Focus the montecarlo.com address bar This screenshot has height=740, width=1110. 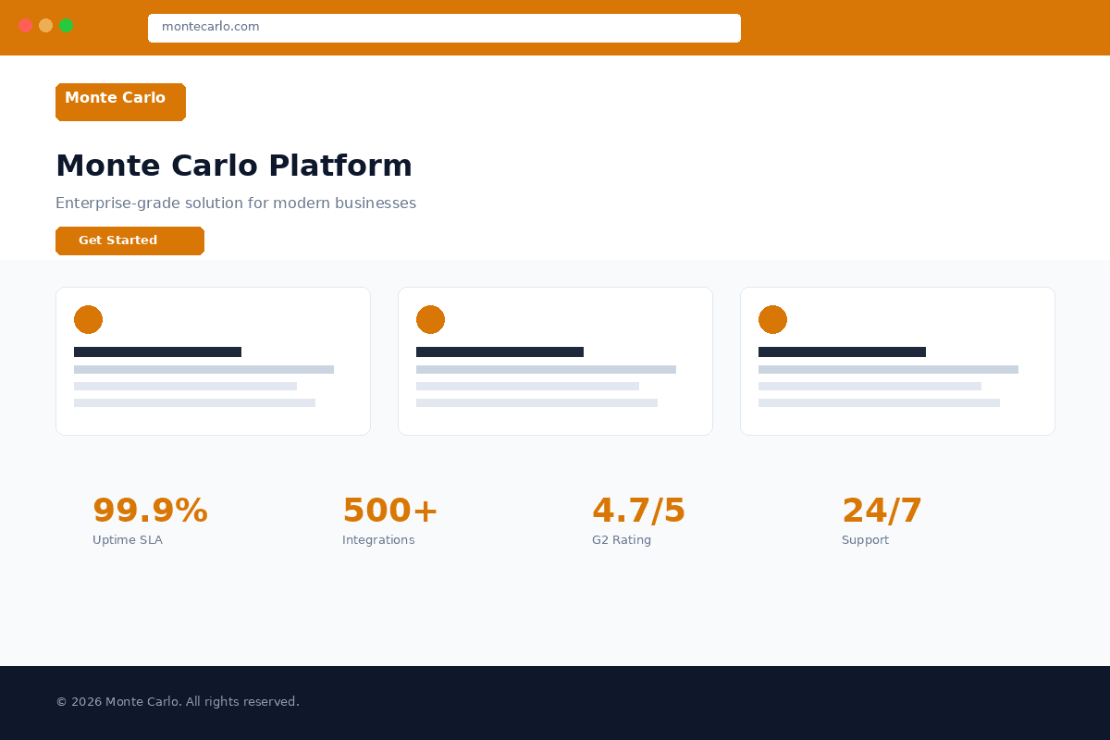(444, 28)
